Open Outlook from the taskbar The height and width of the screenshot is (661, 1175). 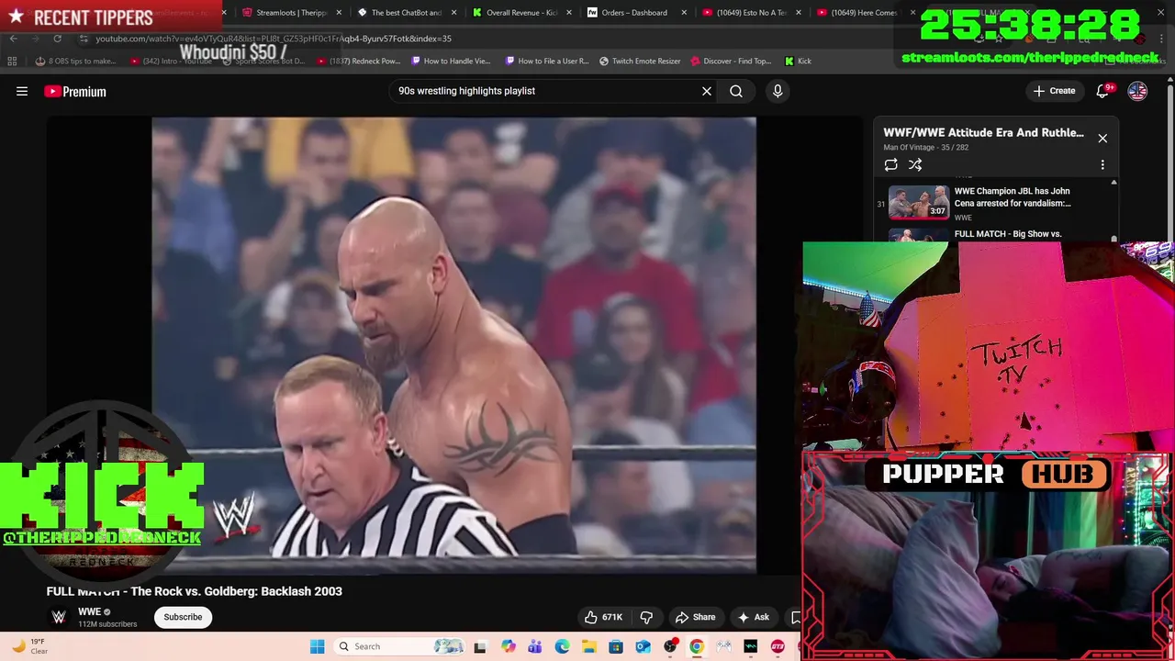coord(643,646)
